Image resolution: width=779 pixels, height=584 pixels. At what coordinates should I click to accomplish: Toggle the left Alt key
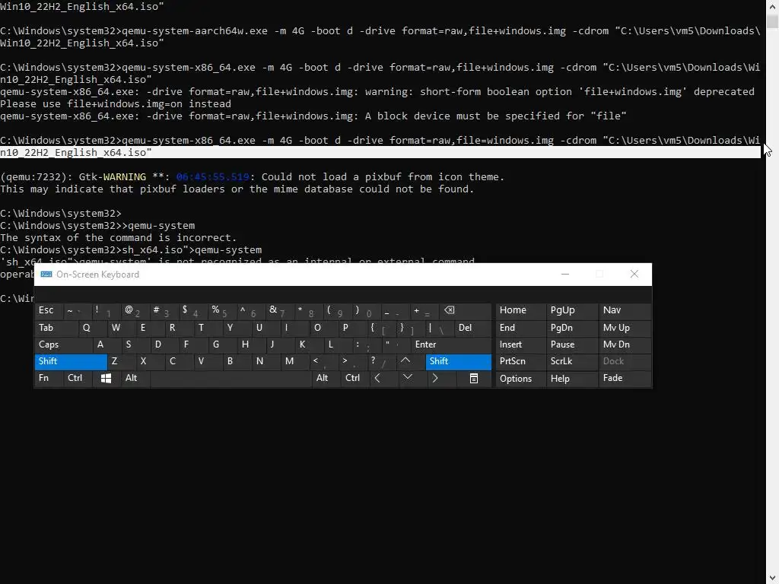pos(135,379)
